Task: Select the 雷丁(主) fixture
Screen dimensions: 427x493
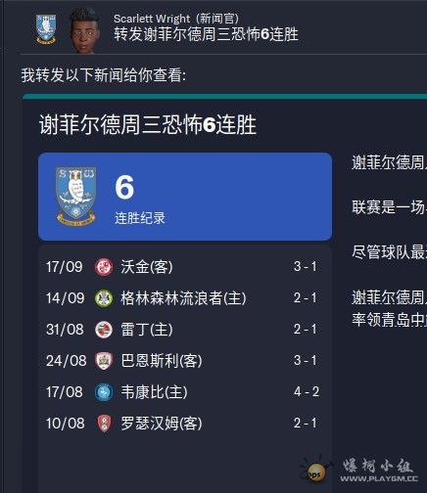Action: 147,330
